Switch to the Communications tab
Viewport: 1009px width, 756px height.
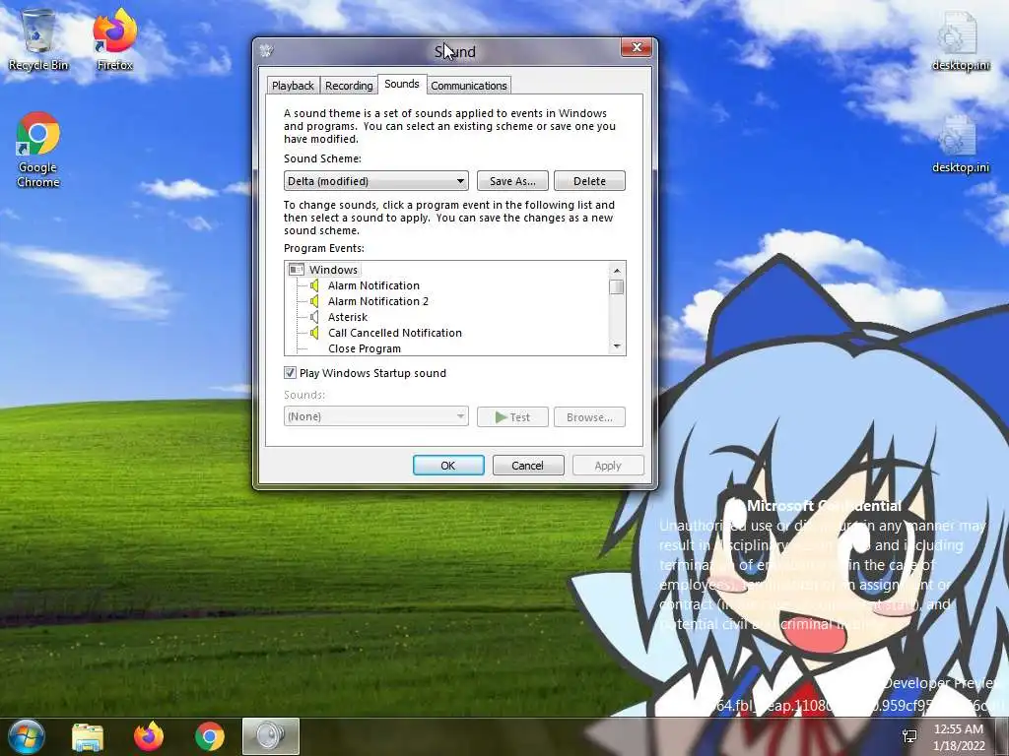[469, 86]
